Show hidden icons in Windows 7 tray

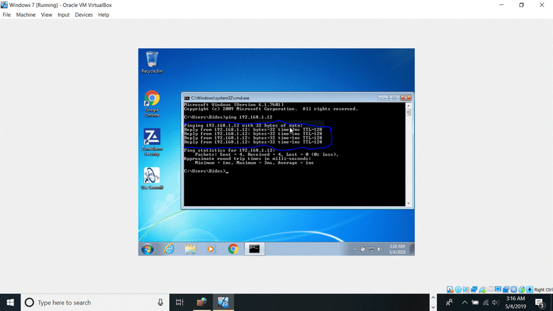click(x=354, y=249)
